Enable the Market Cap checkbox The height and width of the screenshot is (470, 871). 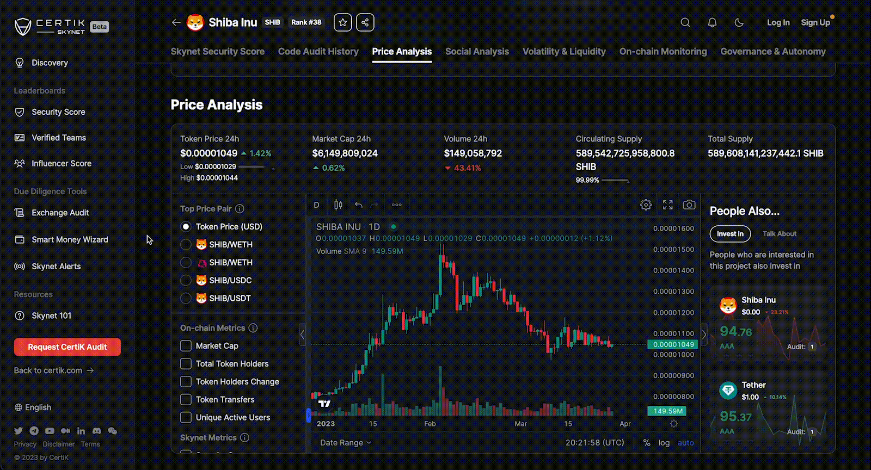[186, 345]
